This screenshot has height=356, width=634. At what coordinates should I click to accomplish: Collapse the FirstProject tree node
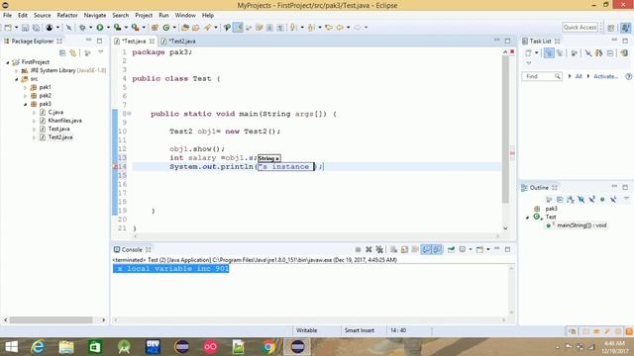click(7, 62)
